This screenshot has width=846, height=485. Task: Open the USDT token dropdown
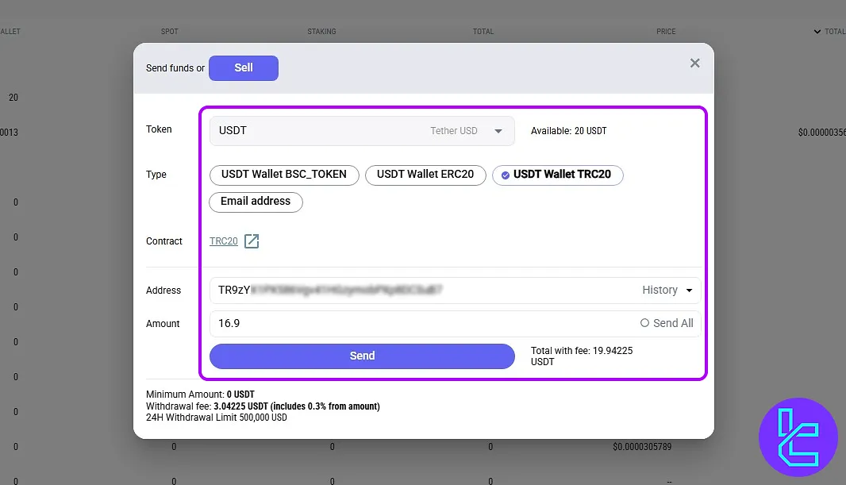click(361, 130)
